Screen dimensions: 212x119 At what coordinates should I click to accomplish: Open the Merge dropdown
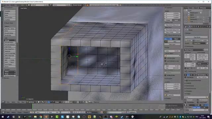[x=10, y=74]
